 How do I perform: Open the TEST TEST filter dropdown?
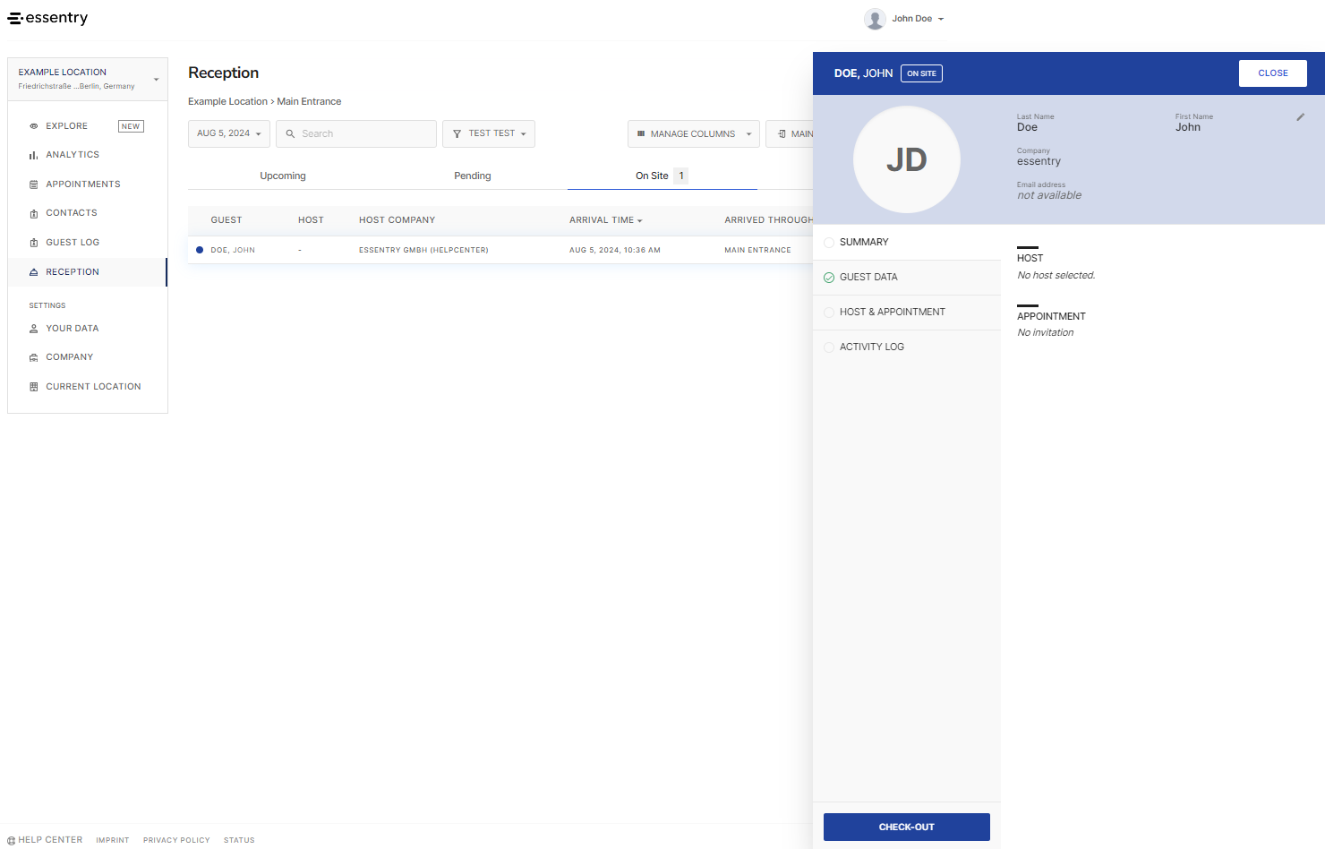click(489, 133)
